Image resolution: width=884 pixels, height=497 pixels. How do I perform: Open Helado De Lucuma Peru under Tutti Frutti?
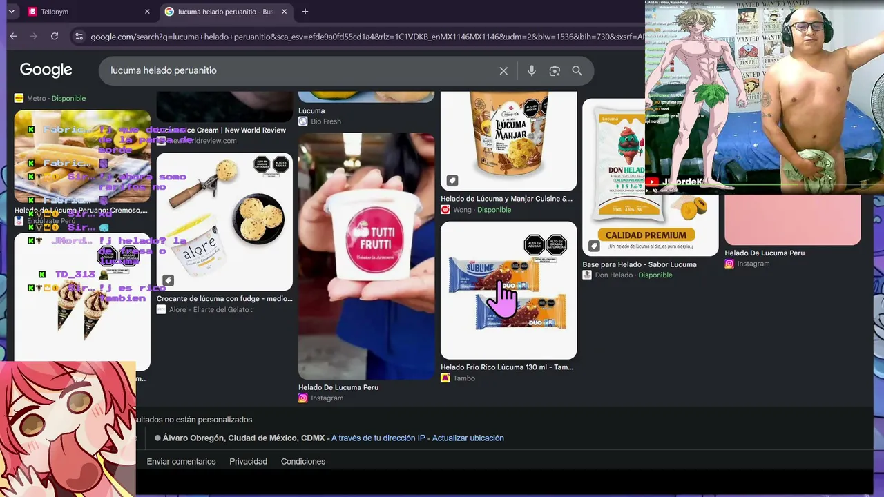point(338,387)
